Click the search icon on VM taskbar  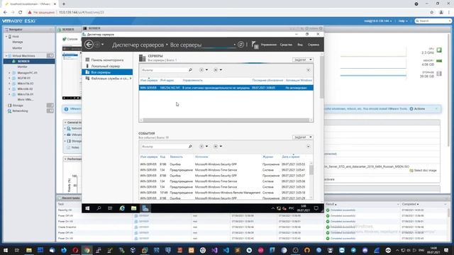[99, 208]
